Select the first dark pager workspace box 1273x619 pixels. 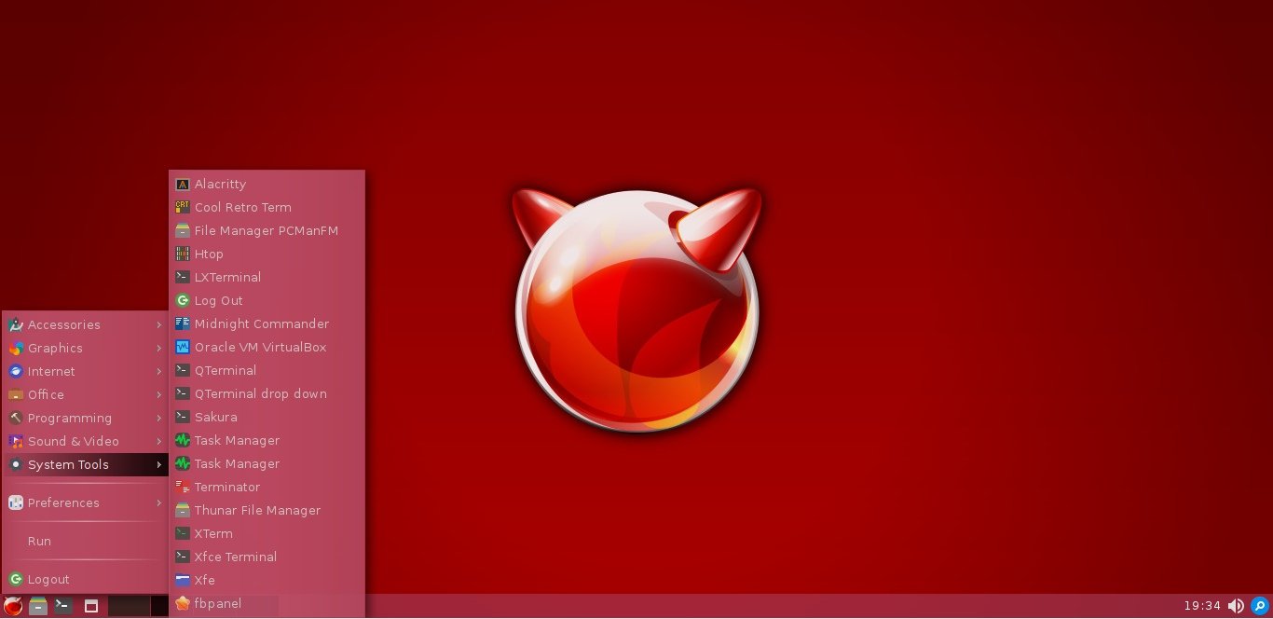129,606
